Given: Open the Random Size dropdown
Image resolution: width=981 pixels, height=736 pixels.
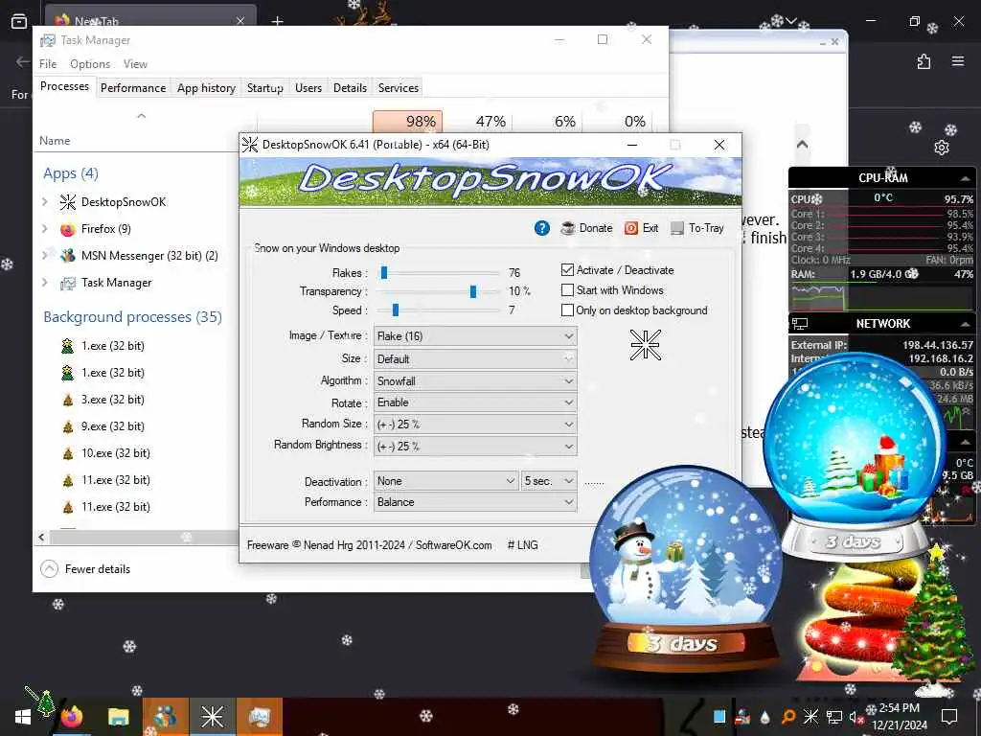Looking at the screenshot, I should click(x=475, y=425).
